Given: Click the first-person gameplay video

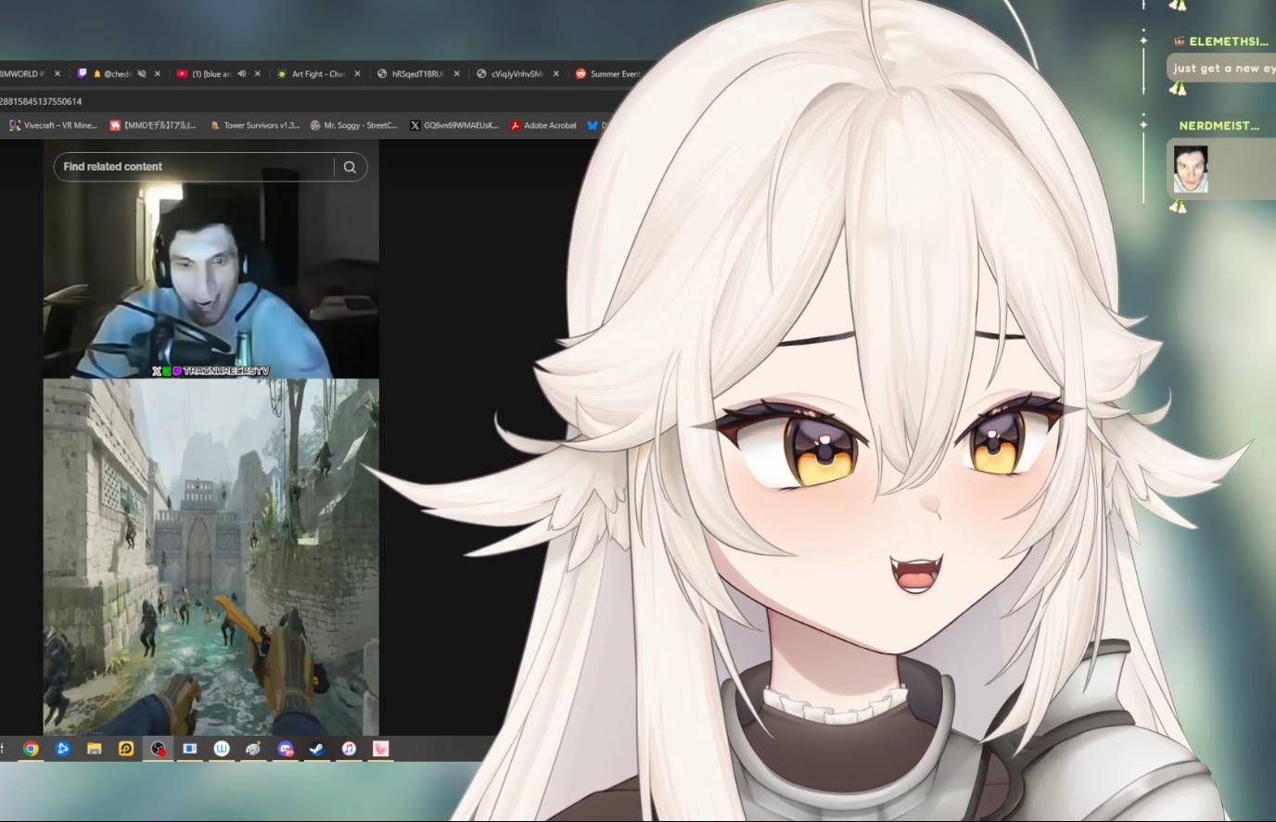Looking at the screenshot, I should click(211, 557).
